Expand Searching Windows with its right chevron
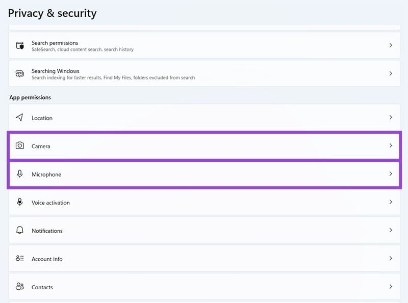 point(391,73)
